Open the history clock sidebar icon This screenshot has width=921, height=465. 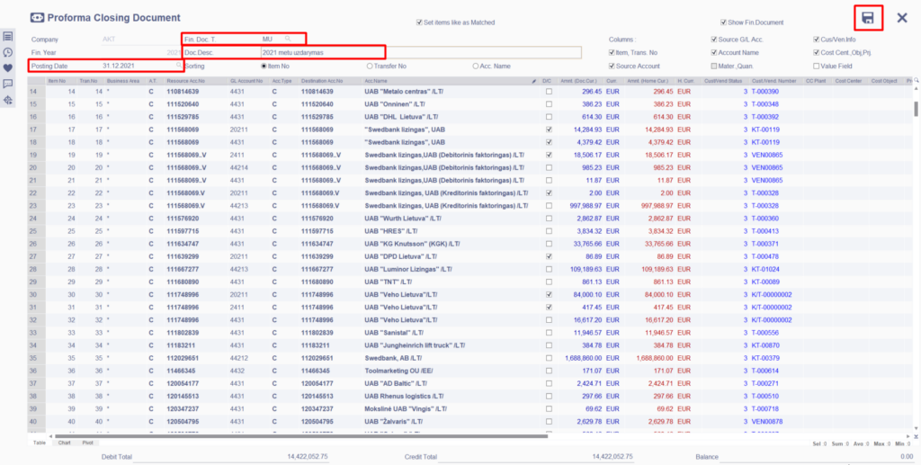pos(8,52)
